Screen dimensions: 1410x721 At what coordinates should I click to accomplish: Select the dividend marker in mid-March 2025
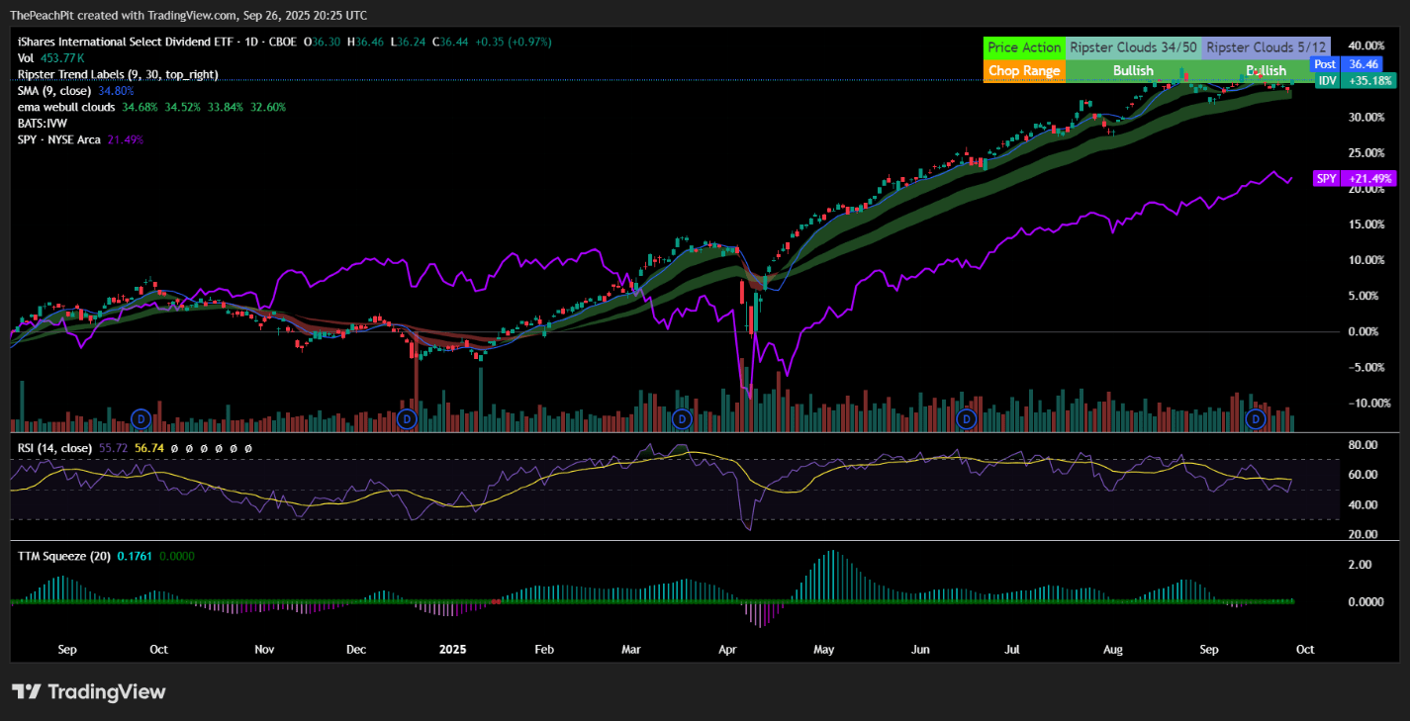tap(681, 419)
